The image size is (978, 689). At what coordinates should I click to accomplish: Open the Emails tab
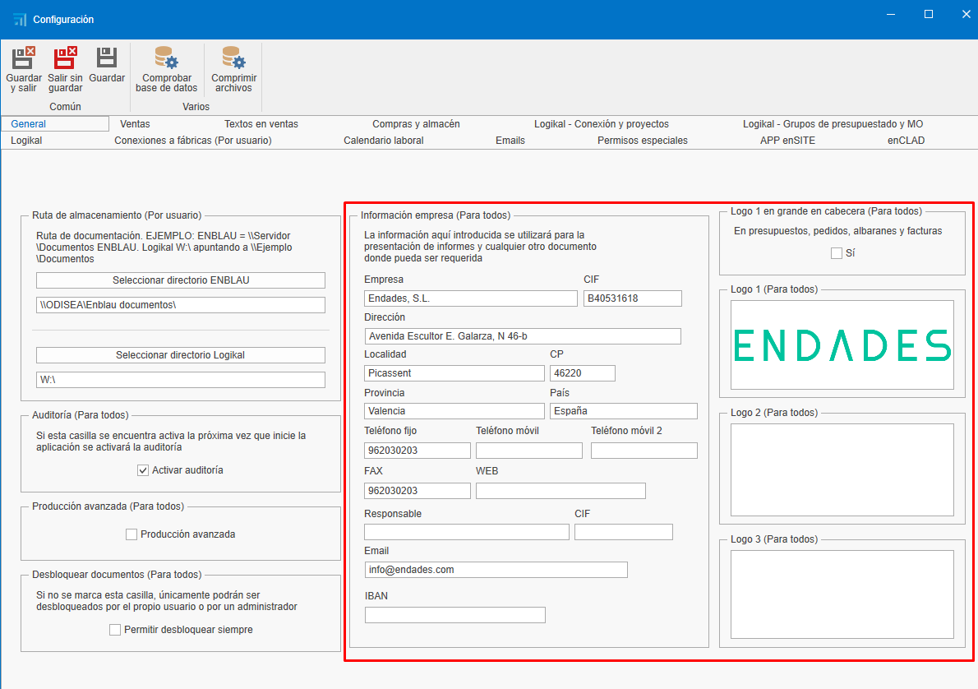click(510, 141)
